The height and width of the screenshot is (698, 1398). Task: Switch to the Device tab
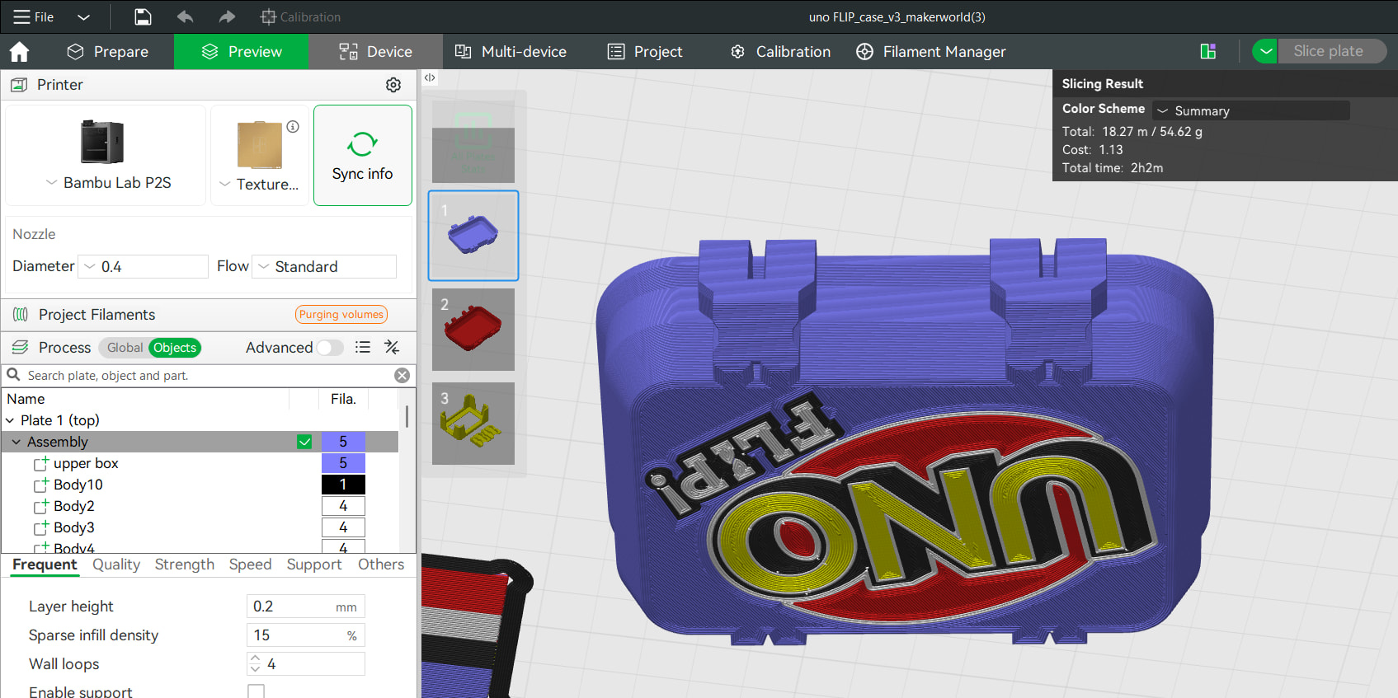375,52
